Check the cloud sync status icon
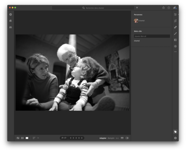The image size is (186, 151). [x=175, y=8]
